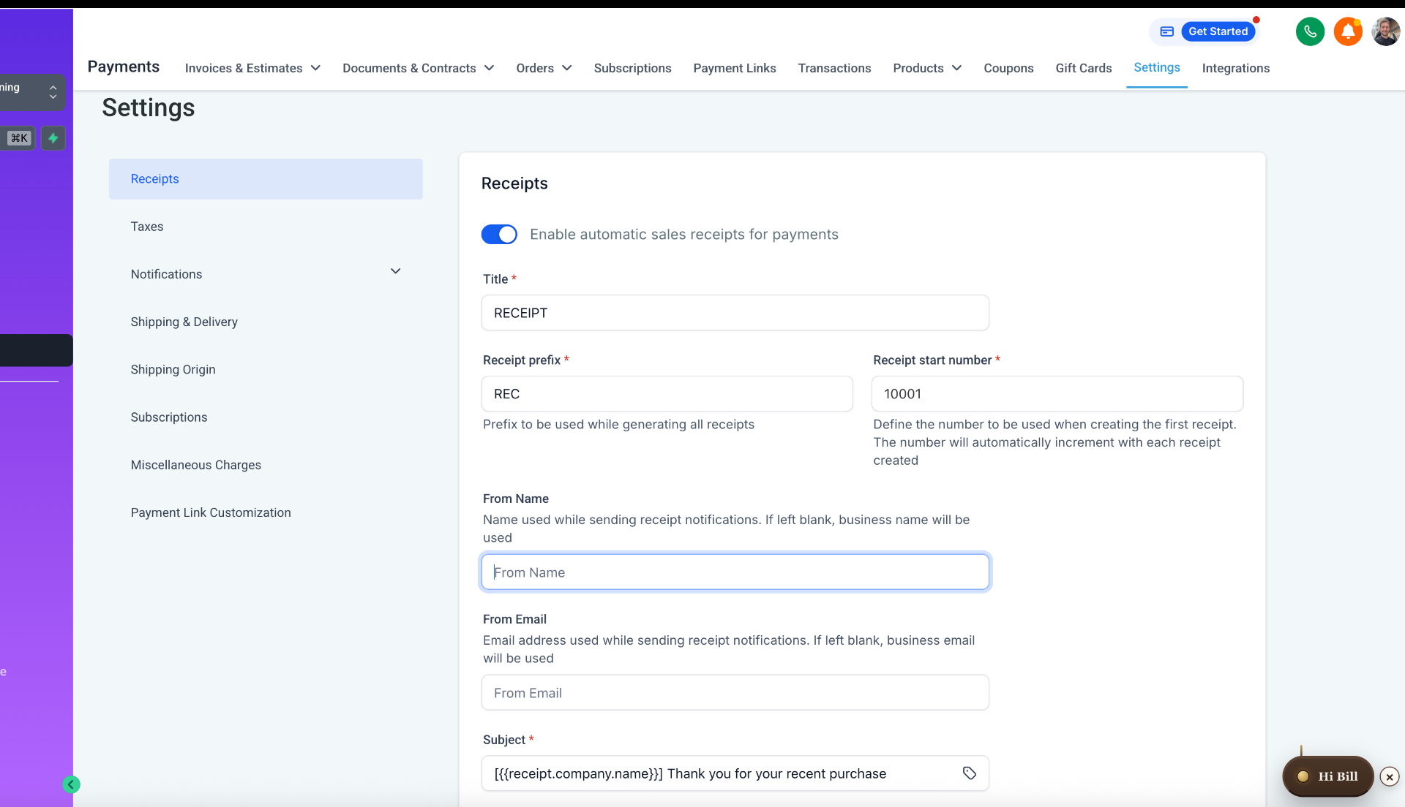Click the green lightning bolt quick action icon
Screen dimensions: 1405x807
pos(53,138)
